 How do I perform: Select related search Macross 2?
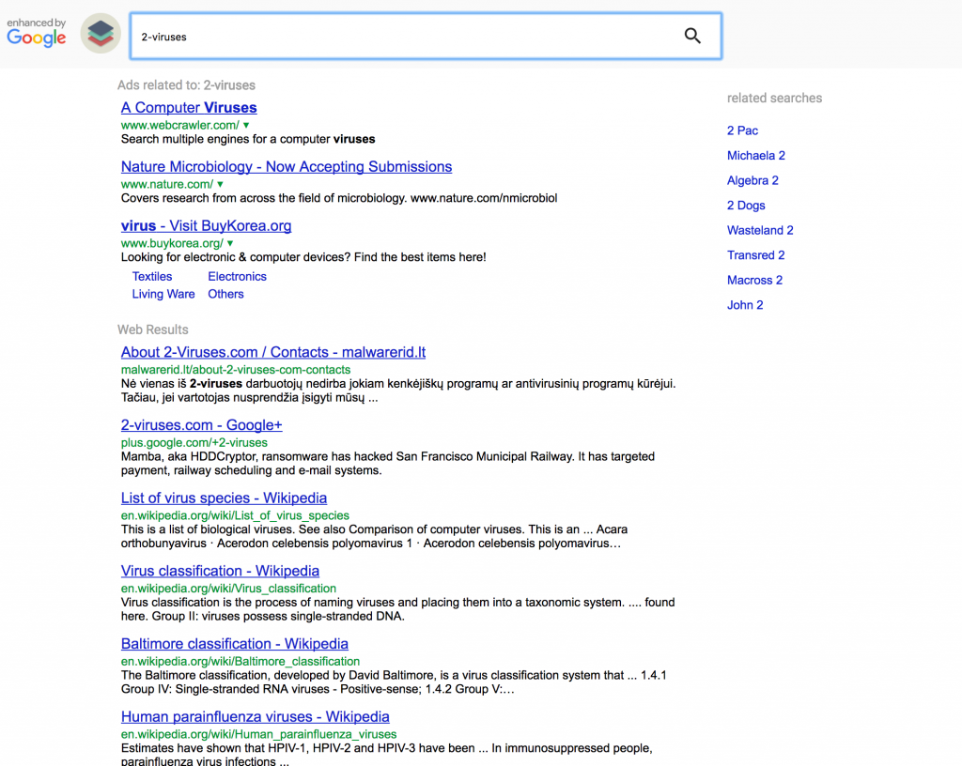point(754,280)
